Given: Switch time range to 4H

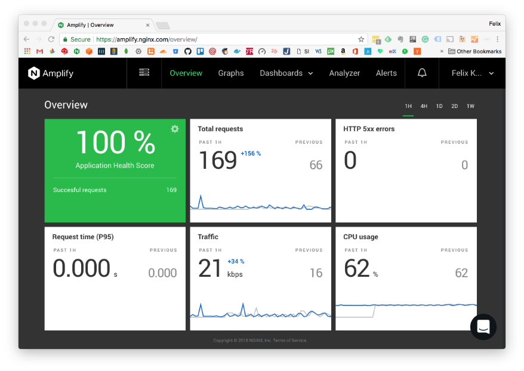Looking at the screenshot, I should tap(424, 106).
